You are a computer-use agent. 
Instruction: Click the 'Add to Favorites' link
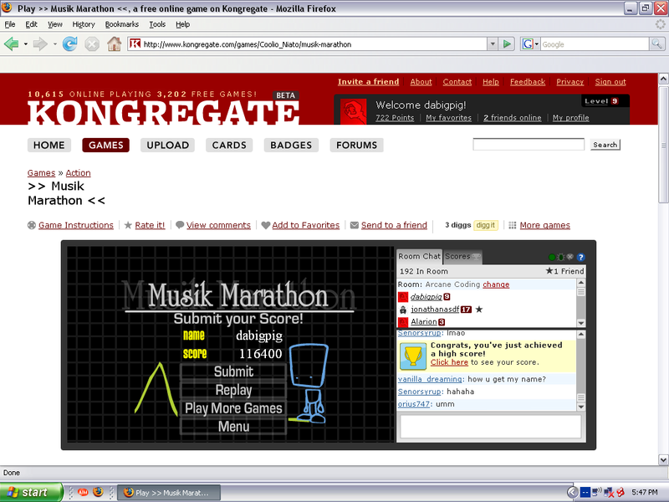click(x=305, y=225)
